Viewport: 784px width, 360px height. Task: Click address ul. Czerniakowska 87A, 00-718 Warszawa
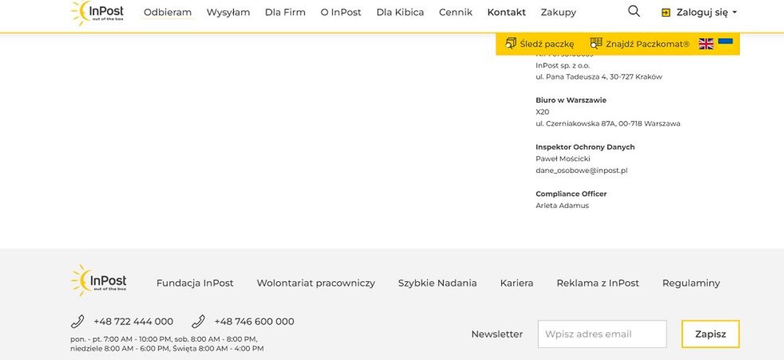[608, 123]
